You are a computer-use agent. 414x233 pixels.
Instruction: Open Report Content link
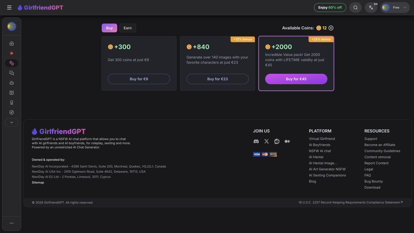click(x=376, y=163)
